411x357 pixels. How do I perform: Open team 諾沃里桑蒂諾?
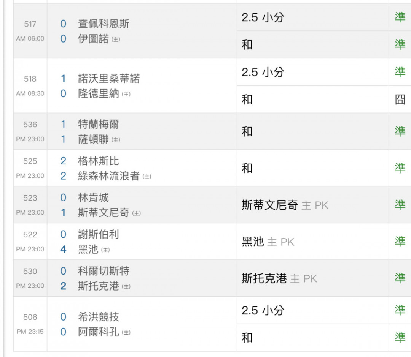(x=109, y=79)
